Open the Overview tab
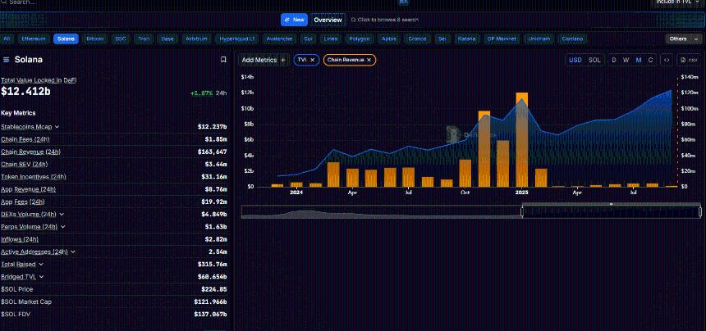 click(x=328, y=20)
